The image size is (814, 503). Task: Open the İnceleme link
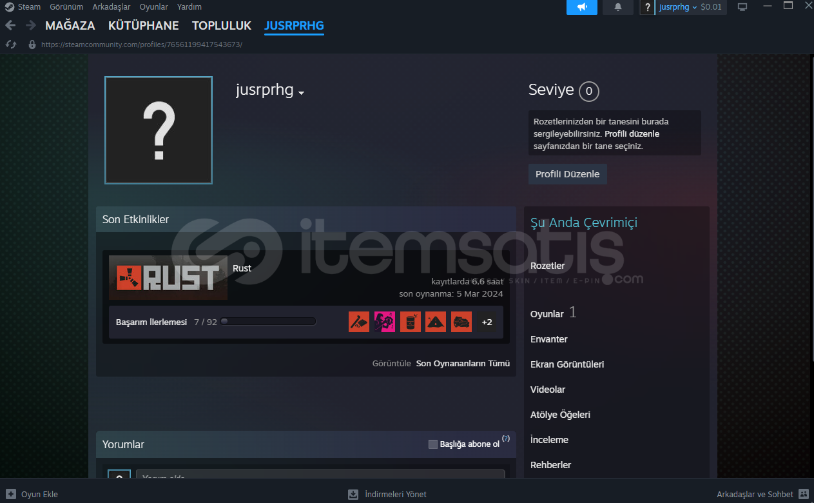pyautogui.click(x=549, y=440)
